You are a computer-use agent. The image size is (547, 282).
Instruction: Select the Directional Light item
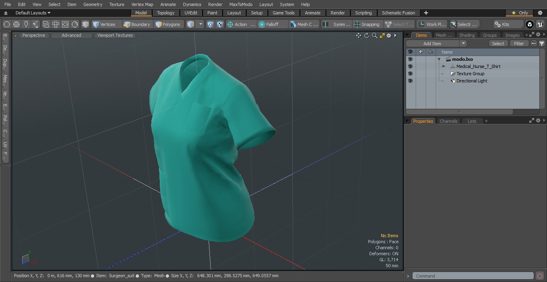472,81
